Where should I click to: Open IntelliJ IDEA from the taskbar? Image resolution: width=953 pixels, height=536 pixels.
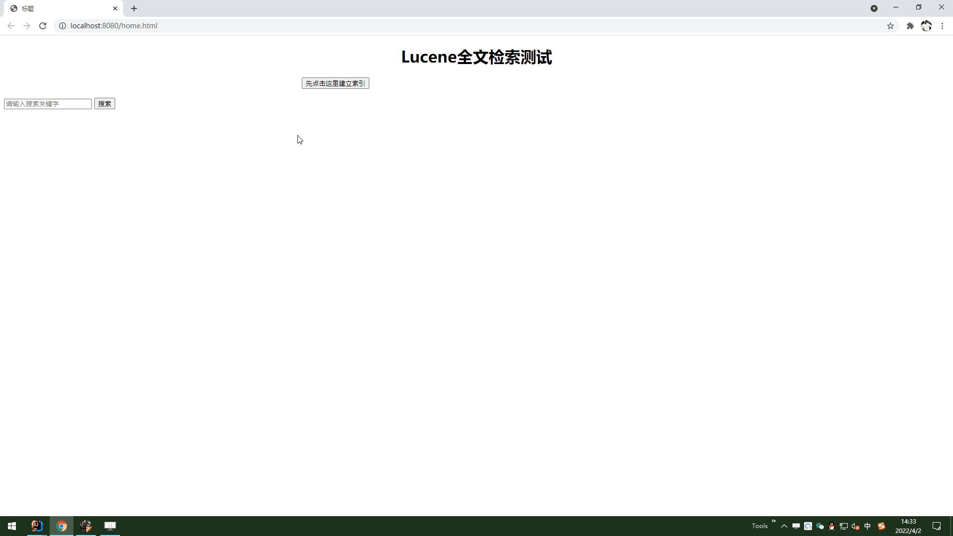click(37, 526)
